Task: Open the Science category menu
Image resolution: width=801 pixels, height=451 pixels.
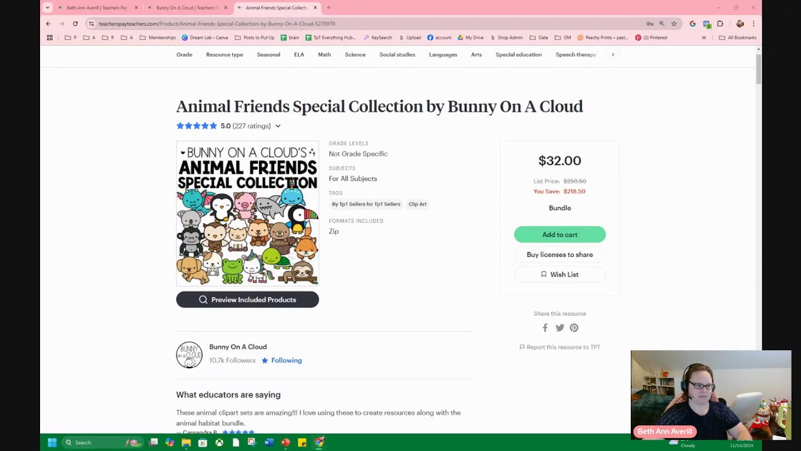Action: pos(355,54)
